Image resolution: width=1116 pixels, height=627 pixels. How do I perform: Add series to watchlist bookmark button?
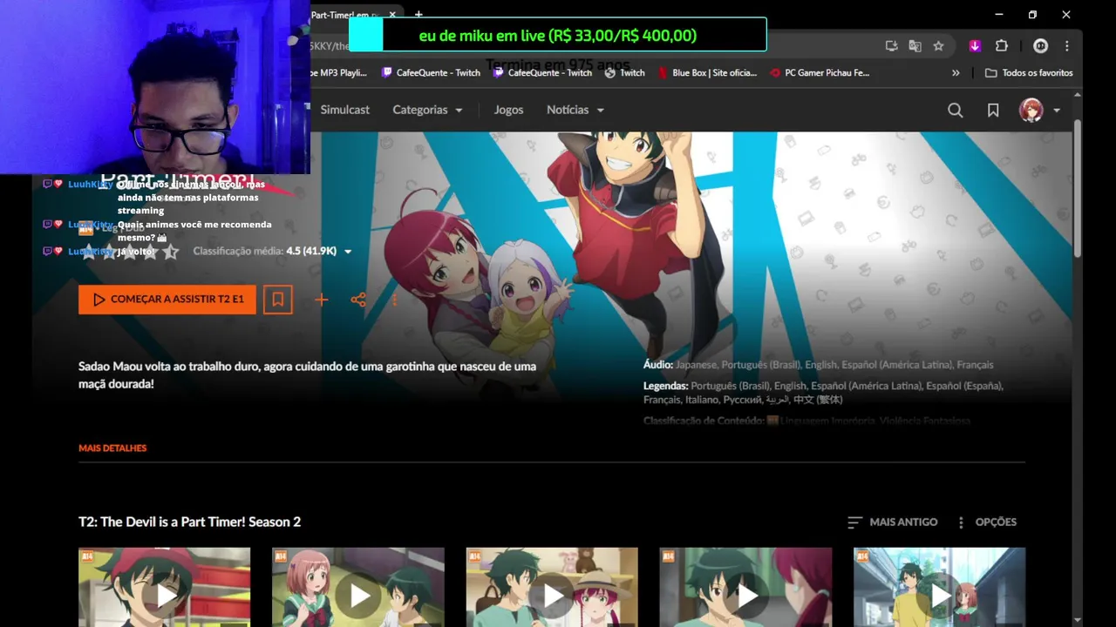tap(278, 300)
